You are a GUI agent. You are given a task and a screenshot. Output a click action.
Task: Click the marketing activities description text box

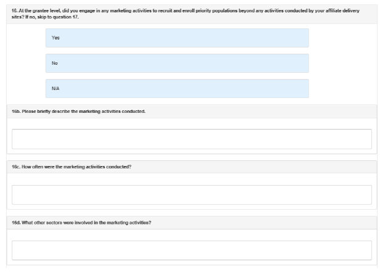(x=192, y=139)
